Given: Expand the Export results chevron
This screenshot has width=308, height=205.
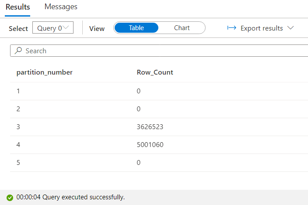Looking at the screenshot, I should (290, 28).
